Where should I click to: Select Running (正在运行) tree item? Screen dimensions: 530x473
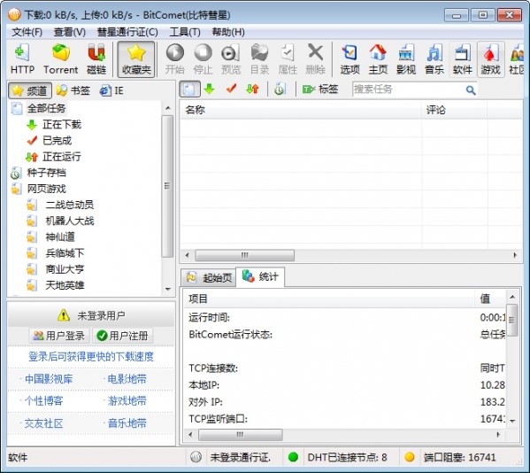[x=62, y=157]
